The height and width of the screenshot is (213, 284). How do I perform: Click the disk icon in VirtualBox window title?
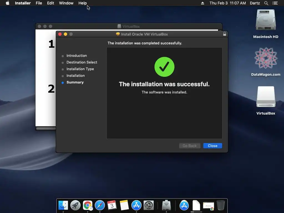pos(119,26)
